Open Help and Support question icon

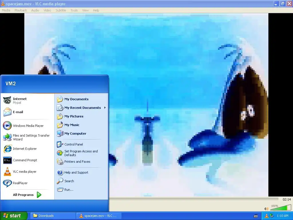point(60,172)
